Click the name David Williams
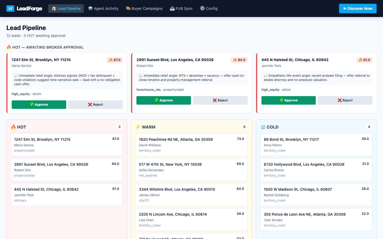The width and height of the screenshot is (383, 239). point(150,145)
